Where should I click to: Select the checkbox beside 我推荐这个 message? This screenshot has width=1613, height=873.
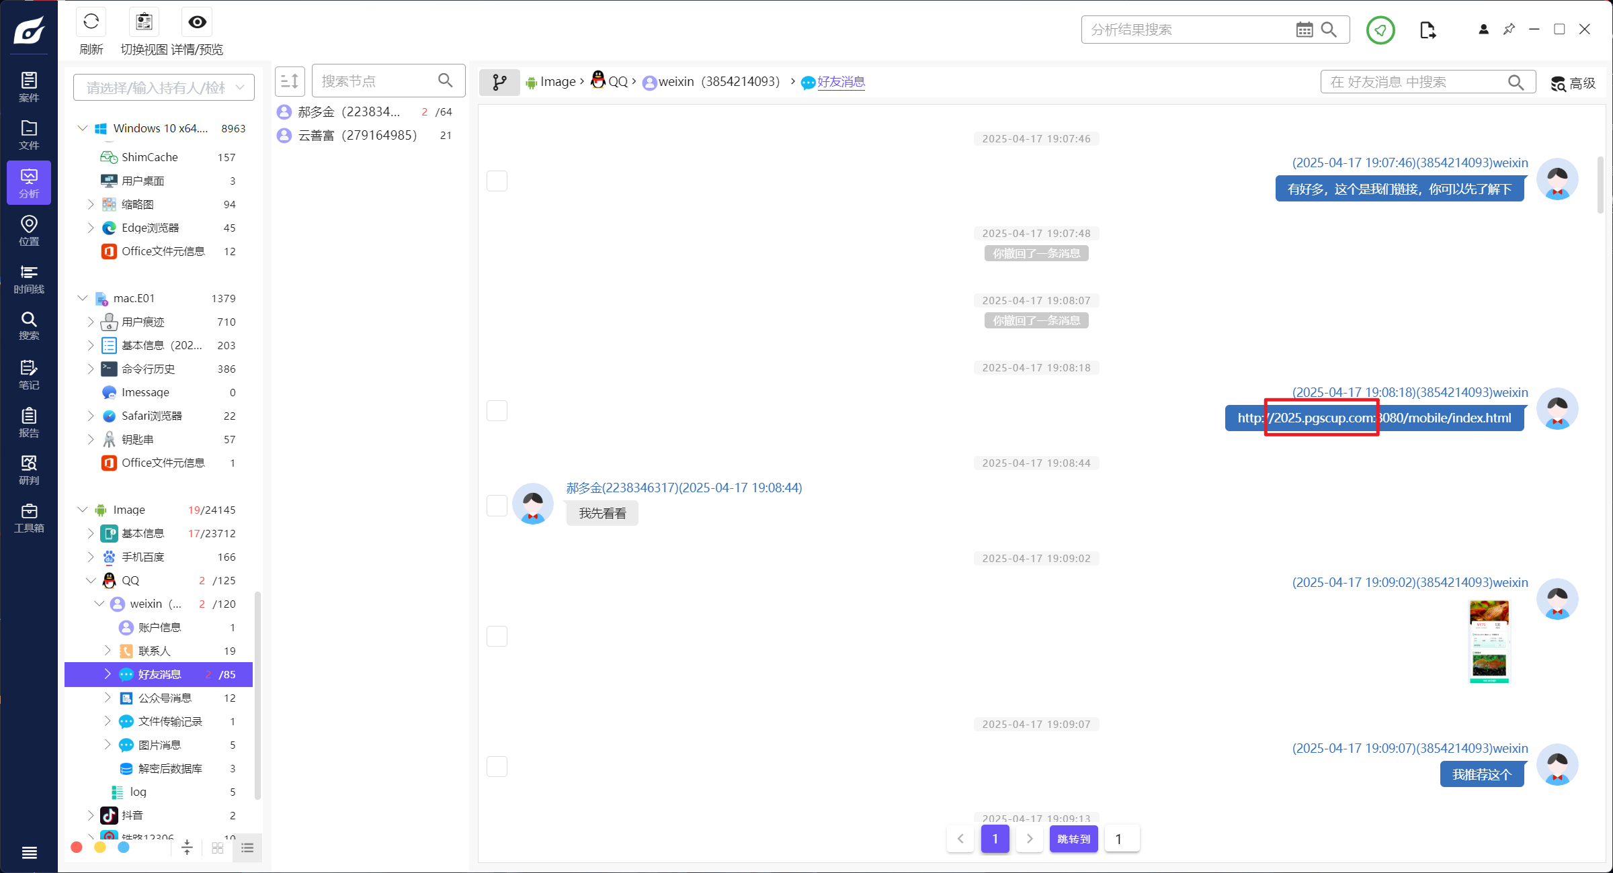[497, 766]
